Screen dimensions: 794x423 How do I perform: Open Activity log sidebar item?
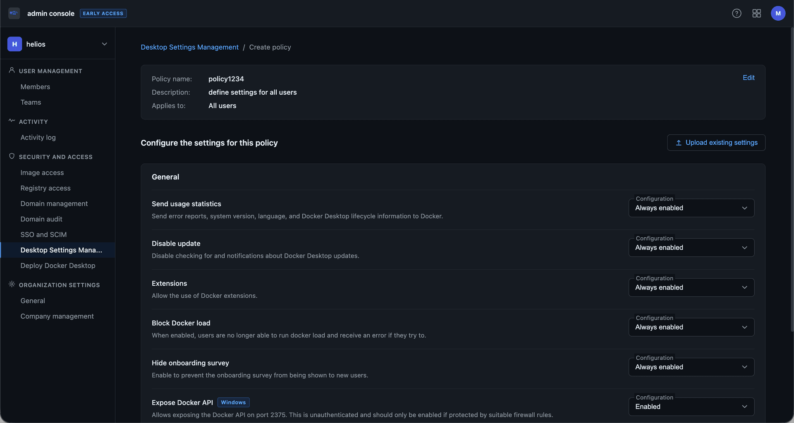[x=38, y=137]
